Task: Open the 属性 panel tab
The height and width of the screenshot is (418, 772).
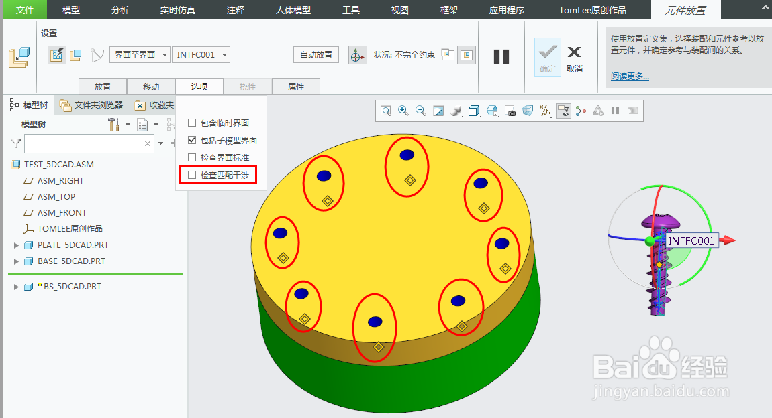Action: pos(296,86)
